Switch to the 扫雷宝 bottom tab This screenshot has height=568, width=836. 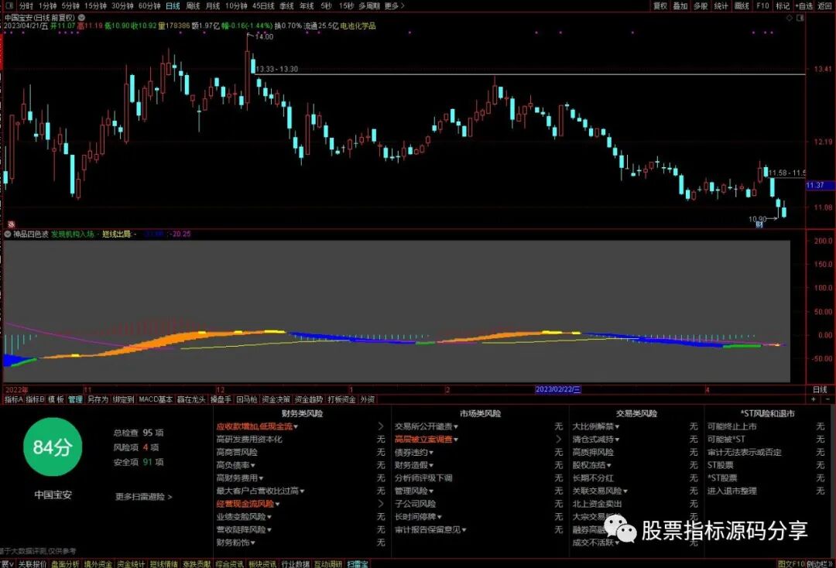(358, 563)
